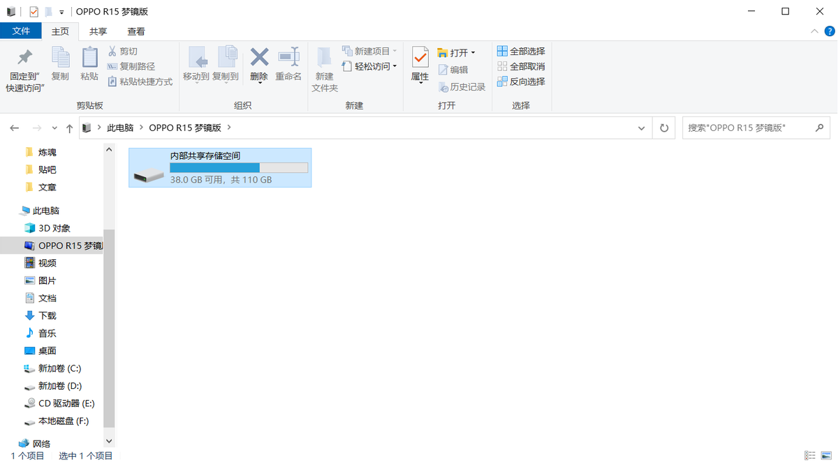838x465 pixels.
Task: Switch to large icons view in status bar
Action: [x=827, y=455]
